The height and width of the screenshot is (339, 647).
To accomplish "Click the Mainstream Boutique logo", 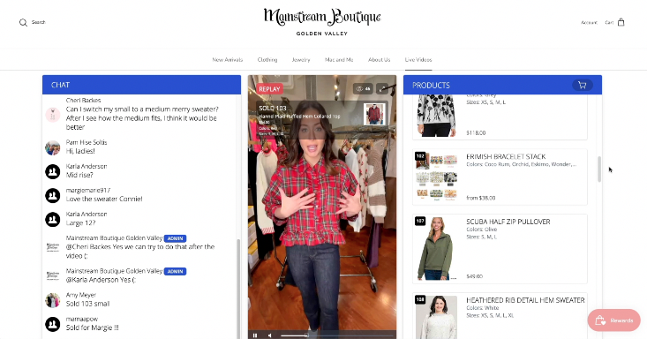I will point(322,21).
